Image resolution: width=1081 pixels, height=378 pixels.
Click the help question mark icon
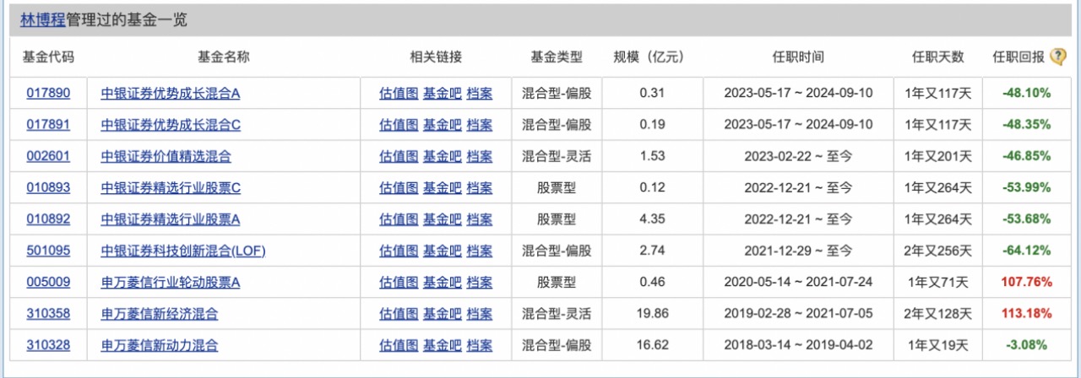point(1059,57)
